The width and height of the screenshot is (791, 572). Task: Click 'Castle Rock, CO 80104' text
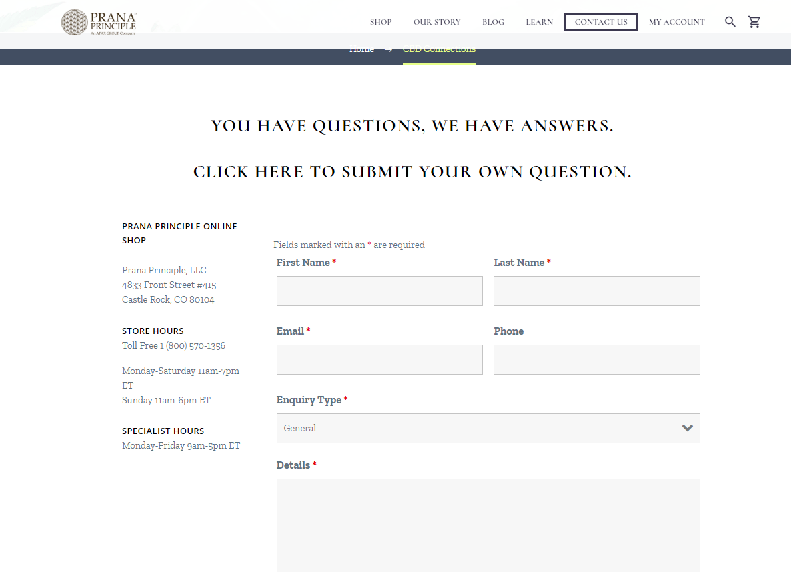tap(168, 299)
